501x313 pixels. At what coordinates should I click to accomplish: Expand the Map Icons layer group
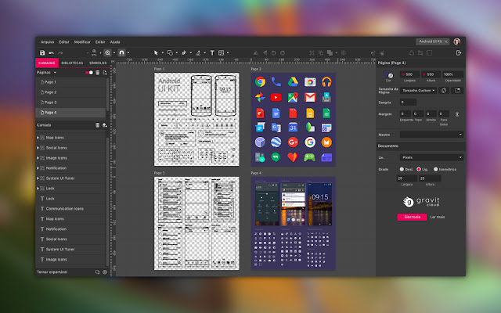click(38, 137)
